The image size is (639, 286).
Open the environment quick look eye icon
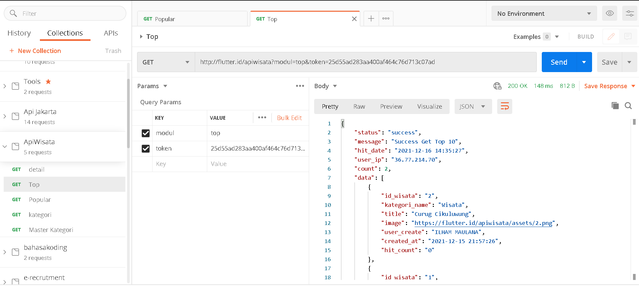pyautogui.click(x=610, y=13)
